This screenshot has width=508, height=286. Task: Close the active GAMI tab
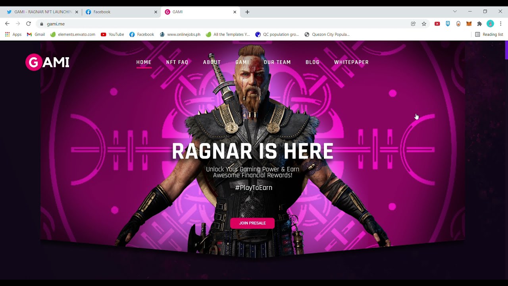coord(235,12)
